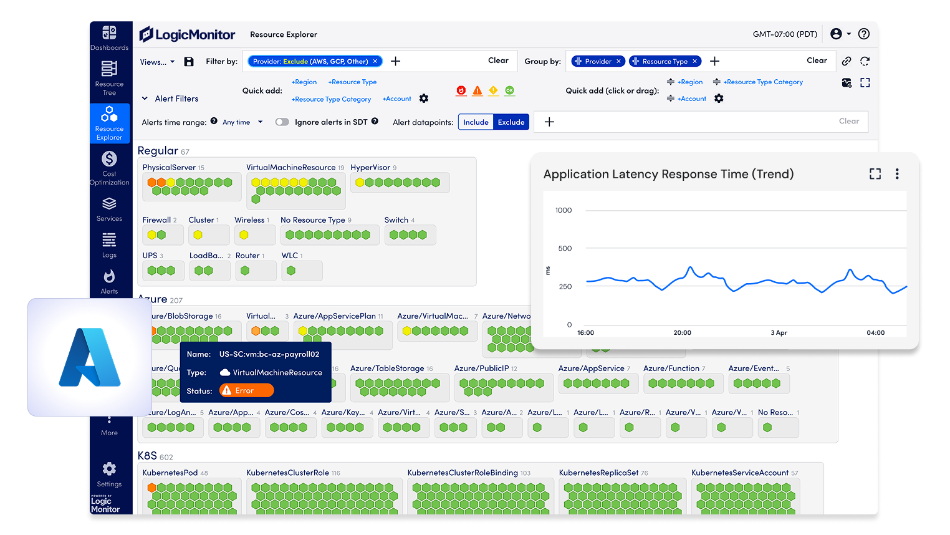
Task: Open the help question mark icon
Action: pyautogui.click(x=864, y=34)
